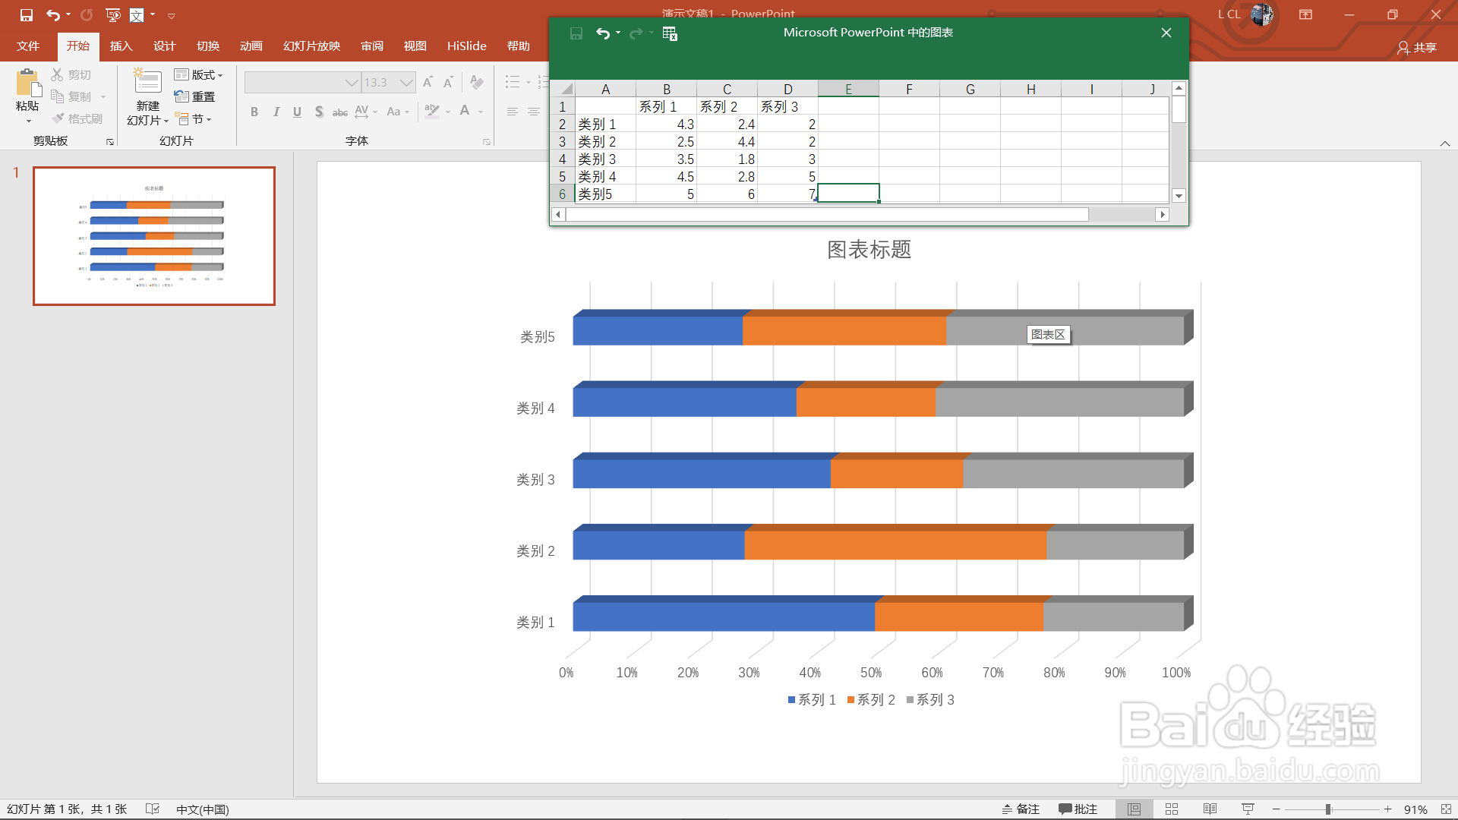This screenshot has width=1458, height=820.
Task: Toggle Normal view button
Action: 1134,809
